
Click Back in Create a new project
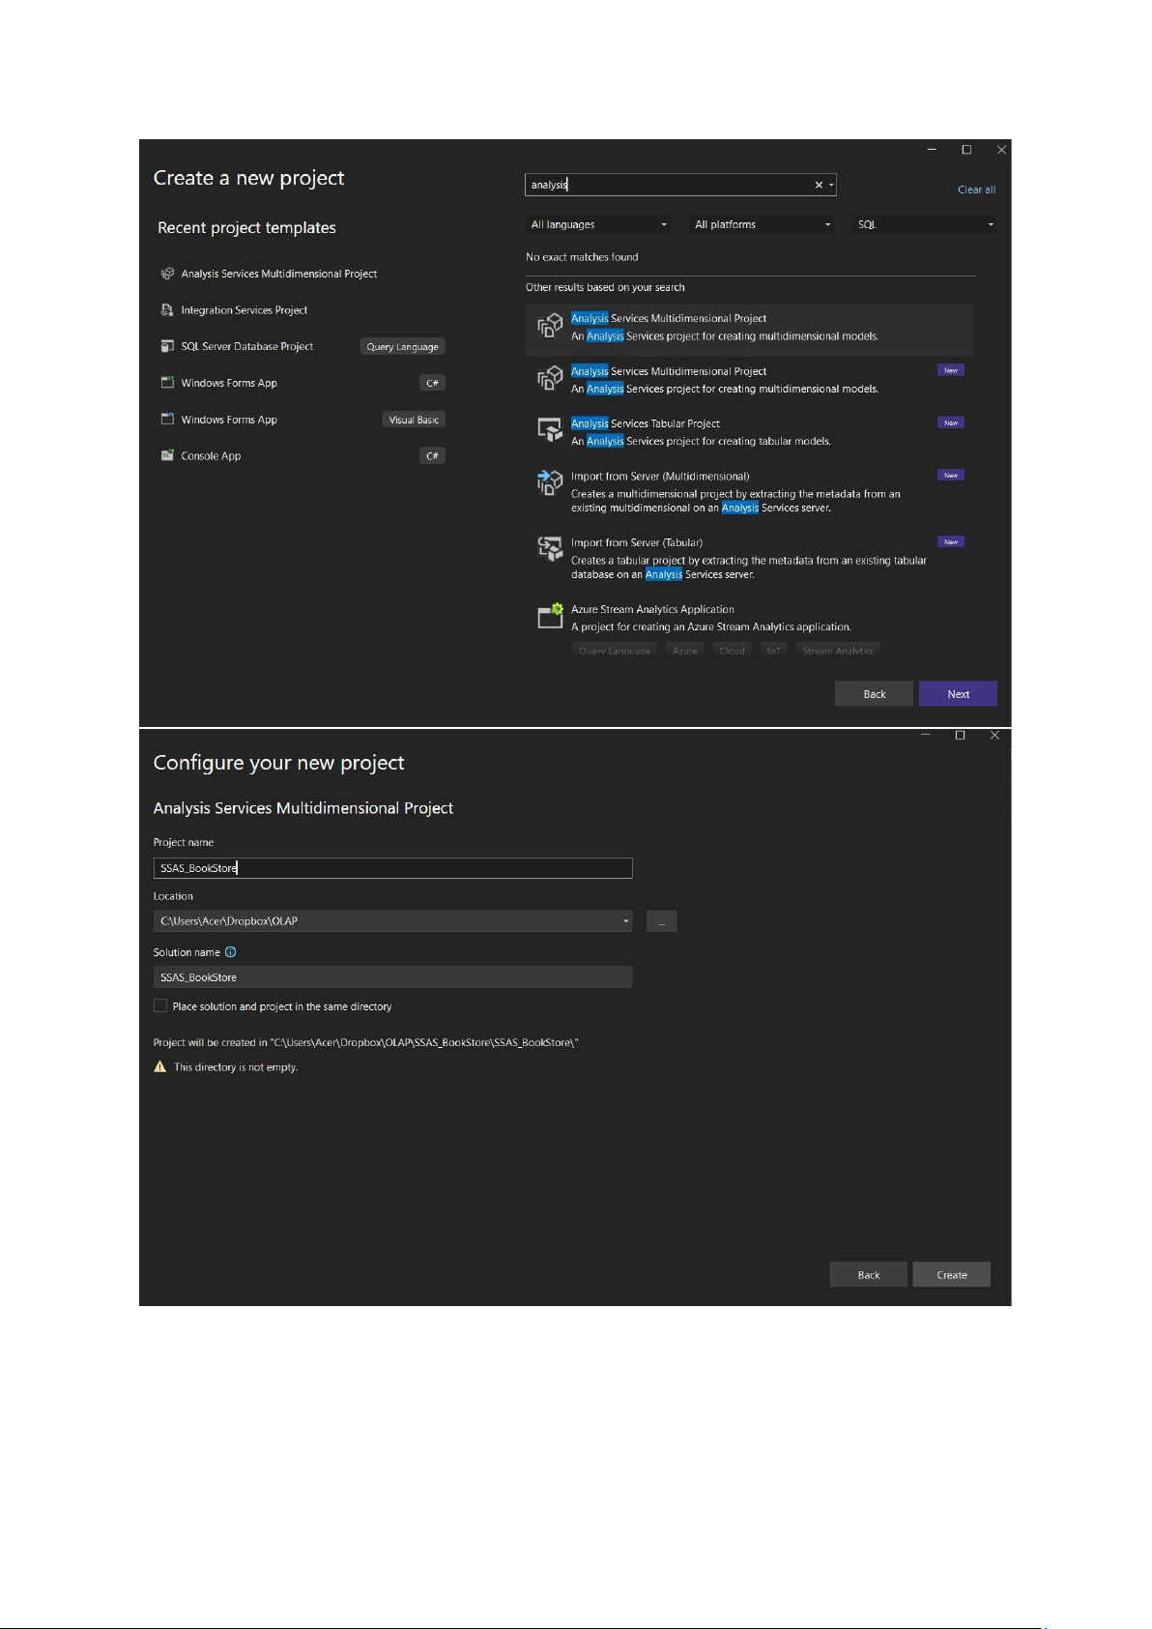[874, 694]
